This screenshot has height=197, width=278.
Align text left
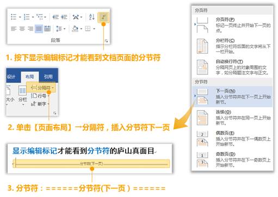tap(14, 29)
